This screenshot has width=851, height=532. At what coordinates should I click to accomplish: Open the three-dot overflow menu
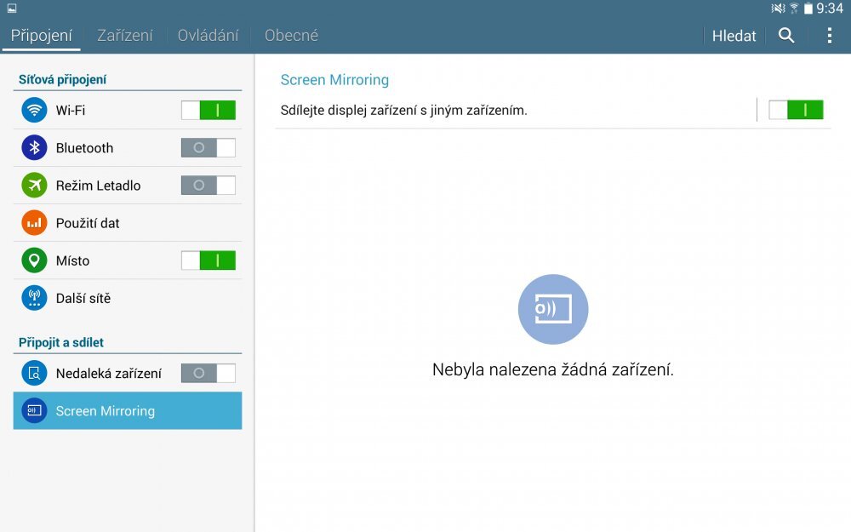(828, 36)
